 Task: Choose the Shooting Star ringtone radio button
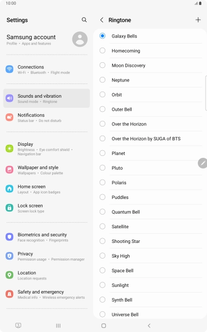click(x=102, y=241)
